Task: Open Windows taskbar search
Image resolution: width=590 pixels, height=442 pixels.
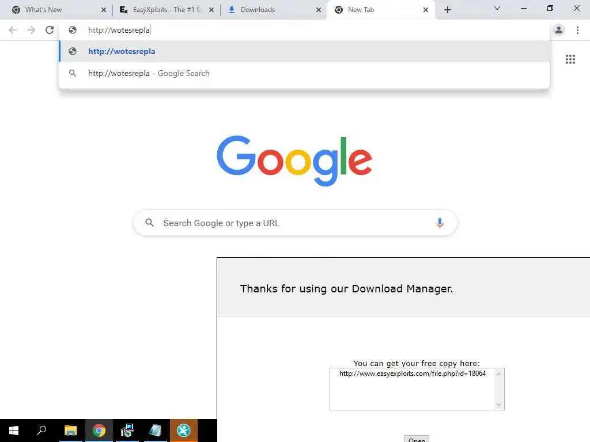Action: (x=41, y=430)
